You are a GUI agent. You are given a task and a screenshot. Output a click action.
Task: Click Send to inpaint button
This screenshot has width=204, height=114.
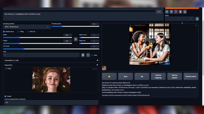[175, 76]
